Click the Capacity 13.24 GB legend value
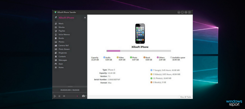The height and width of the screenshot is (109, 245). pyautogui.click(x=95, y=60)
